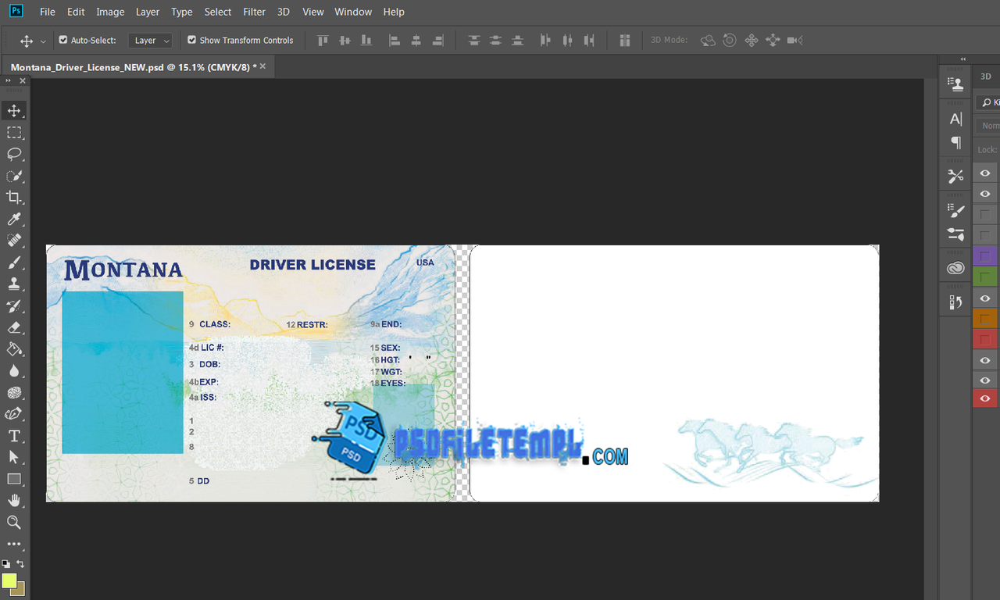The width and height of the screenshot is (1000, 600).
Task: Show the purple-labeled layer
Action: click(985, 256)
